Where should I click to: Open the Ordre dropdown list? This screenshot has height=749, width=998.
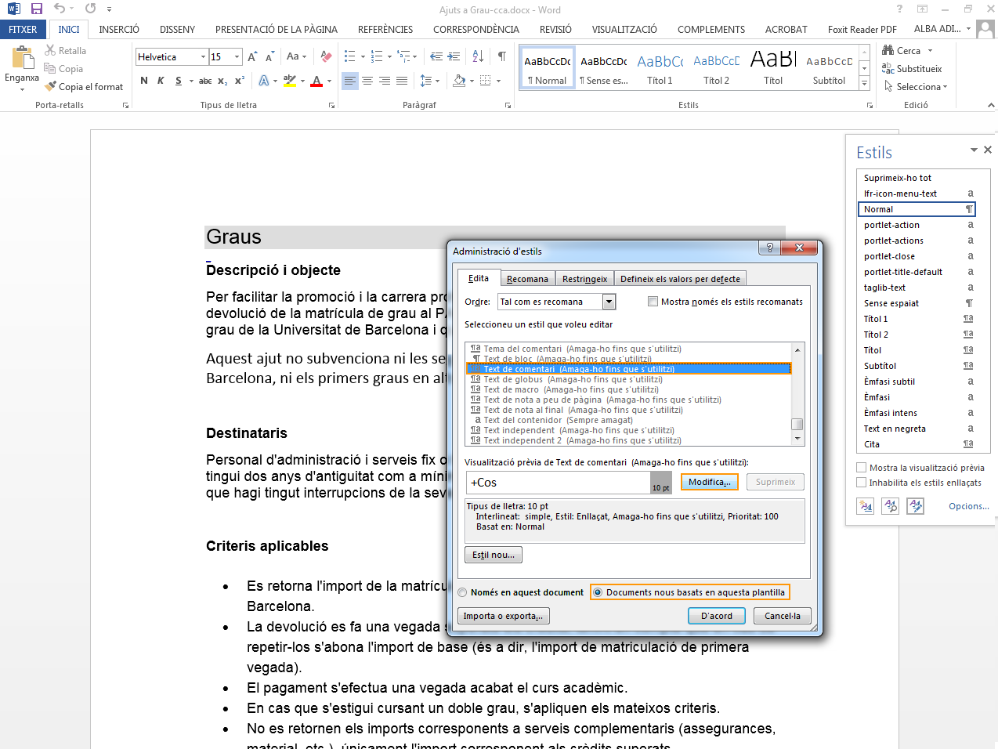tap(609, 302)
